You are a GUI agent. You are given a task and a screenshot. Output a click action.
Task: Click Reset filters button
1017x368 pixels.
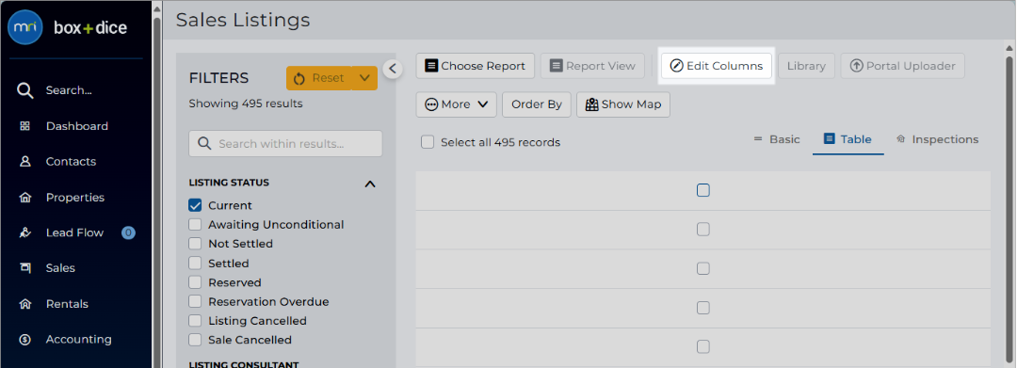pos(319,78)
